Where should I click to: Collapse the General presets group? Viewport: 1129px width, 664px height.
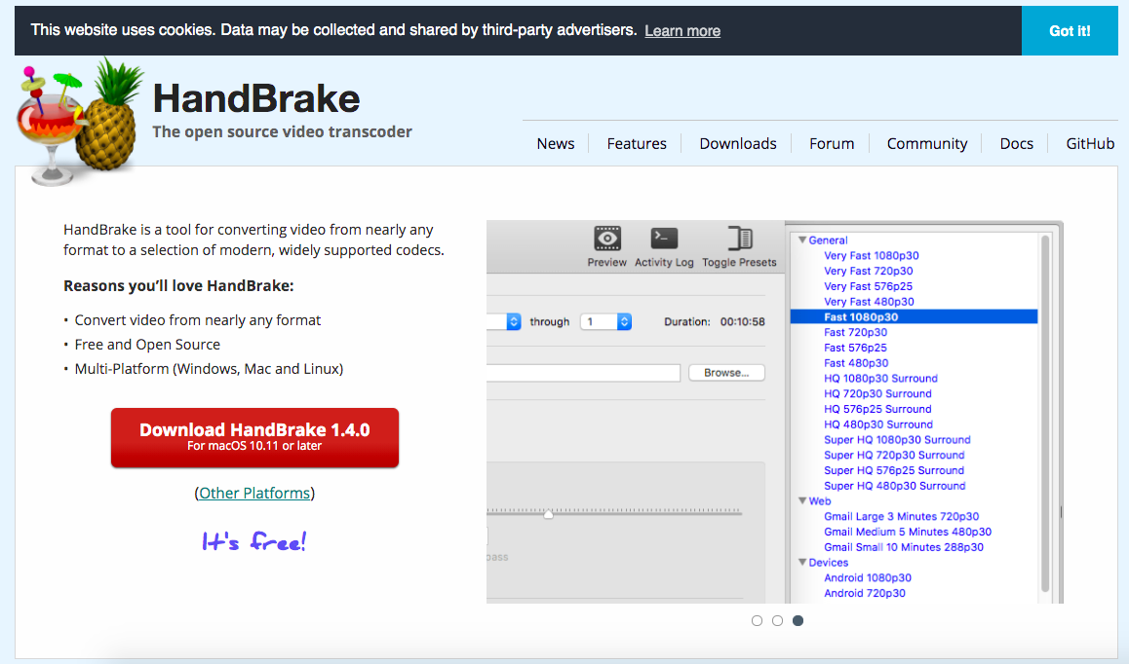[802, 240]
